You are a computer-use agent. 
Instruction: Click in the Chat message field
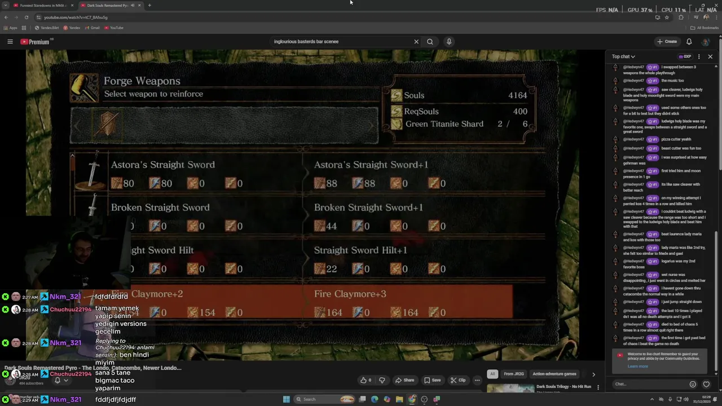tap(650, 384)
